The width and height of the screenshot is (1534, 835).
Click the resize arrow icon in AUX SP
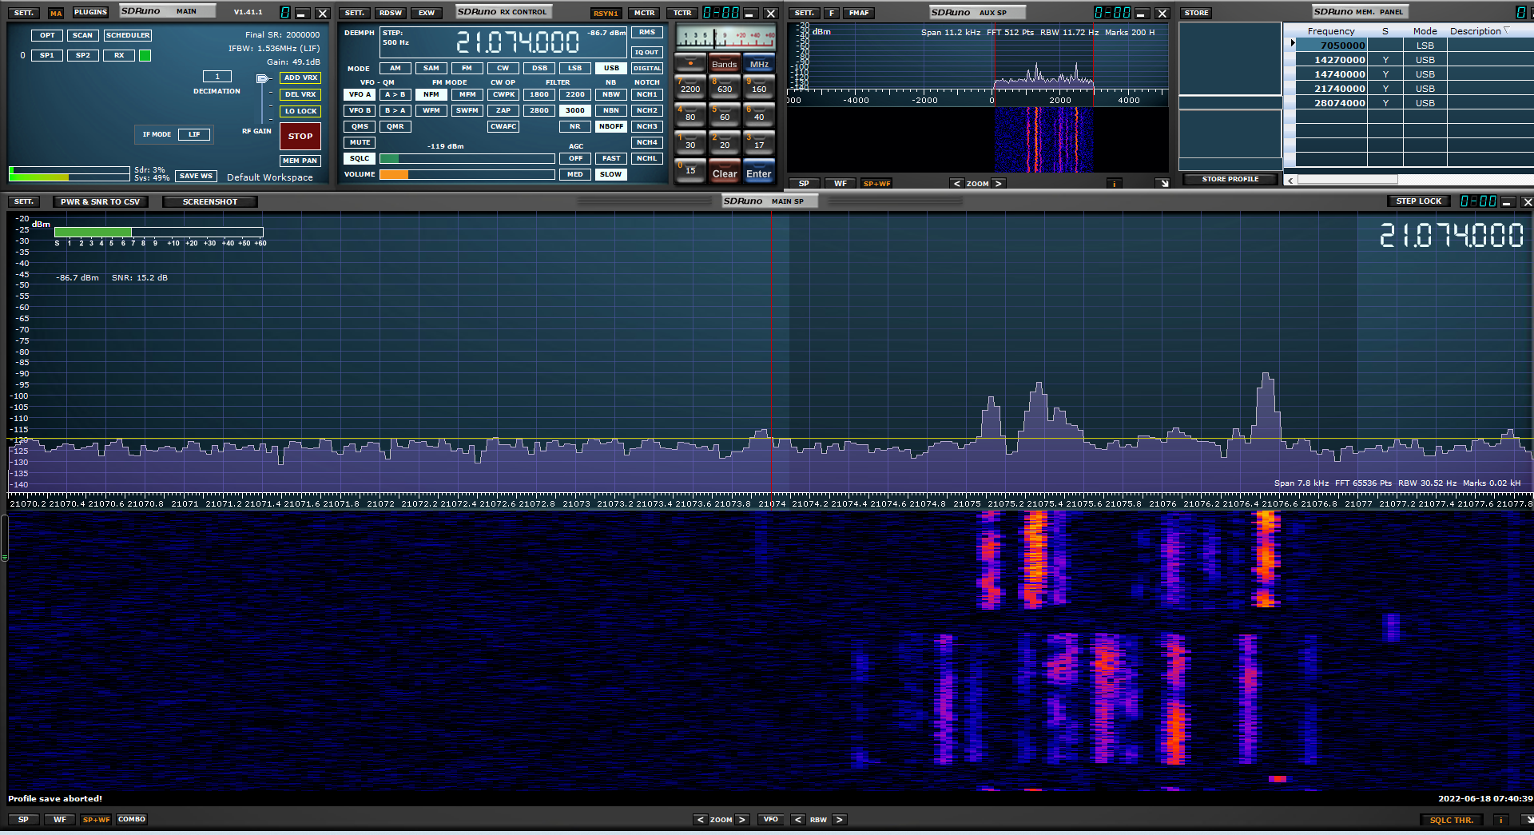[x=1164, y=183]
